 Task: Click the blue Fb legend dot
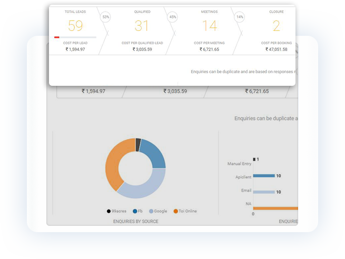point(135,211)
